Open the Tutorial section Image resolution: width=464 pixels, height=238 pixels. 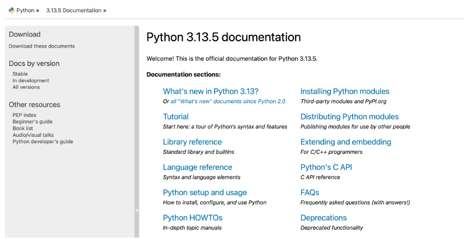pyautogui.click(x=176, y=117)
